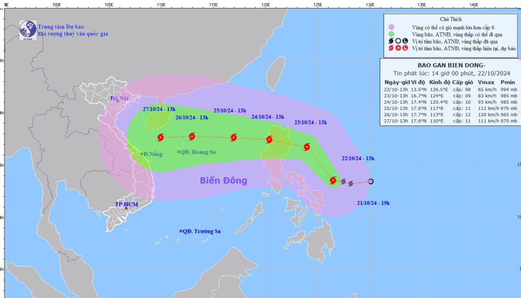Image resolution: width=521 pixels, height=298 pixels.
Task: Click the 26/10-13h row in forecast table
Action: point(450,114)
